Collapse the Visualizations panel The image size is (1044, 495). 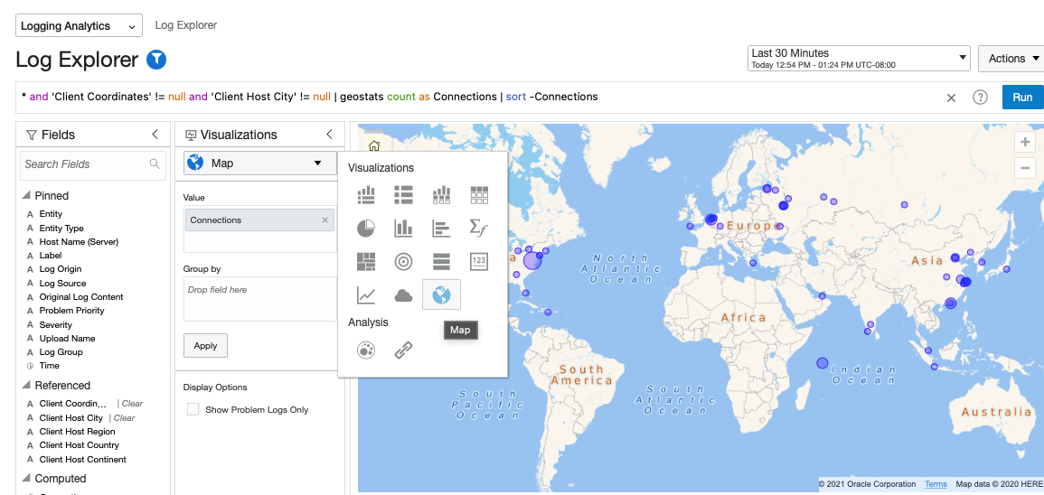point(329,135)
